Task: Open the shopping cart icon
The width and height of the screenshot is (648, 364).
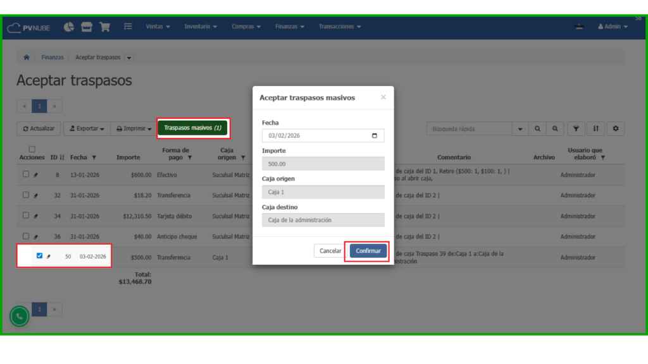Action: [104, 27]
